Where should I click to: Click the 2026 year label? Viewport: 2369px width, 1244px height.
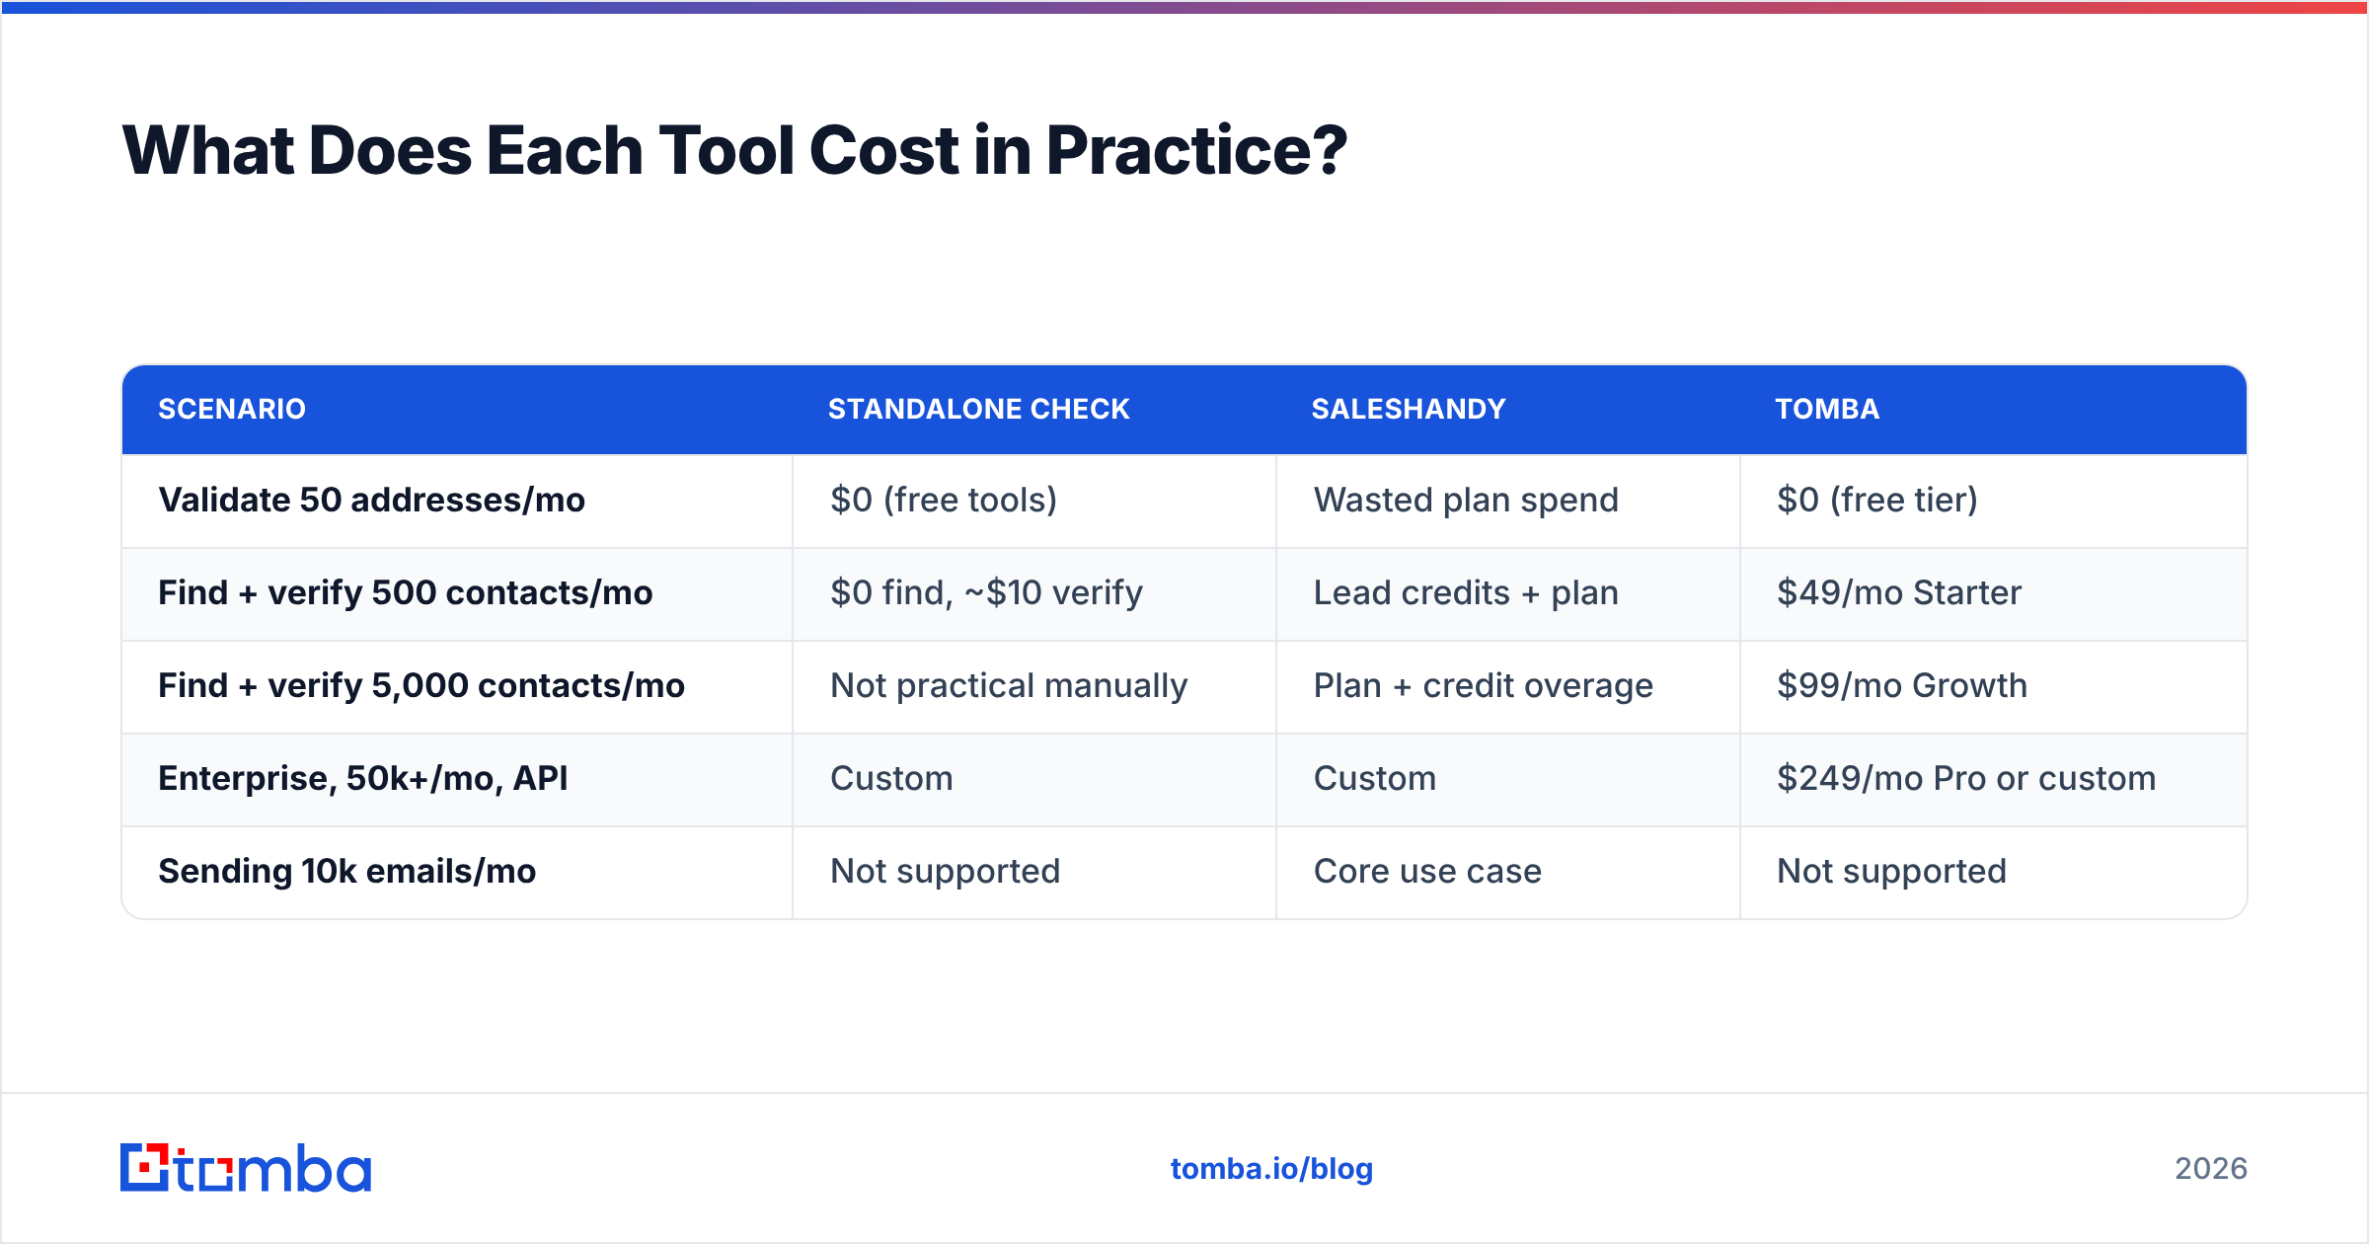[2211, 1169]
